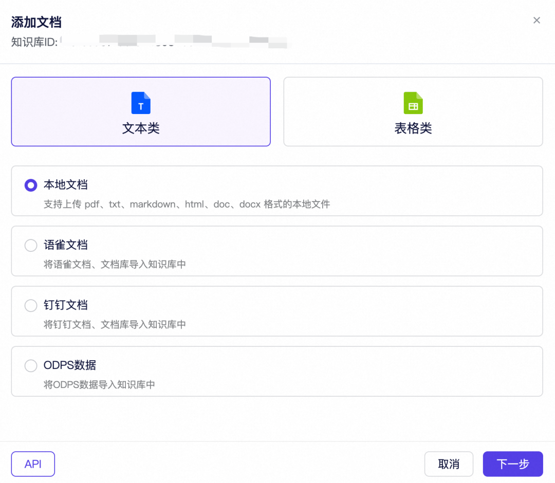Click the ODPS数据 description text
Image resolution: width=555 pixels, height=483 pixels.
coord(103,384)
